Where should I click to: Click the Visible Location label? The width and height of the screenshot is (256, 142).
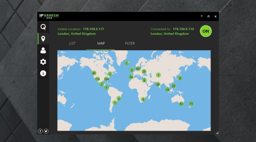[x=69, y=29]
